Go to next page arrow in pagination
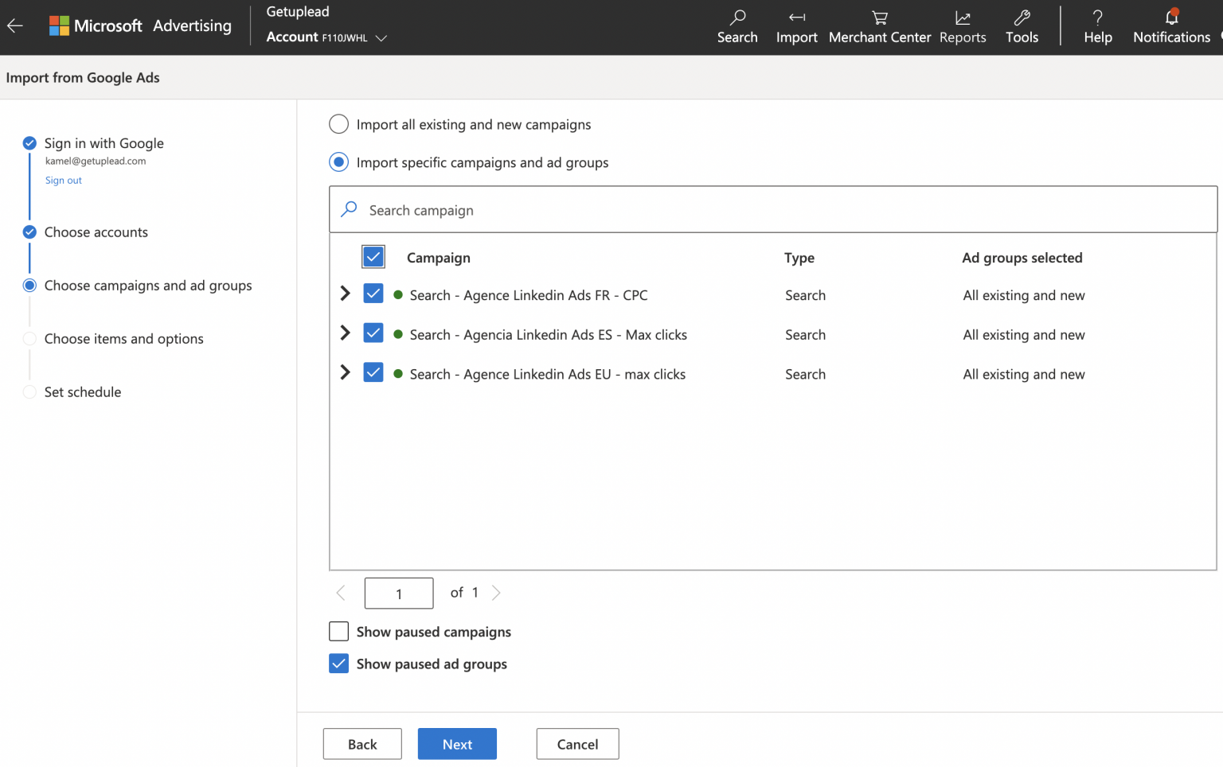 (x=496, y=593)
